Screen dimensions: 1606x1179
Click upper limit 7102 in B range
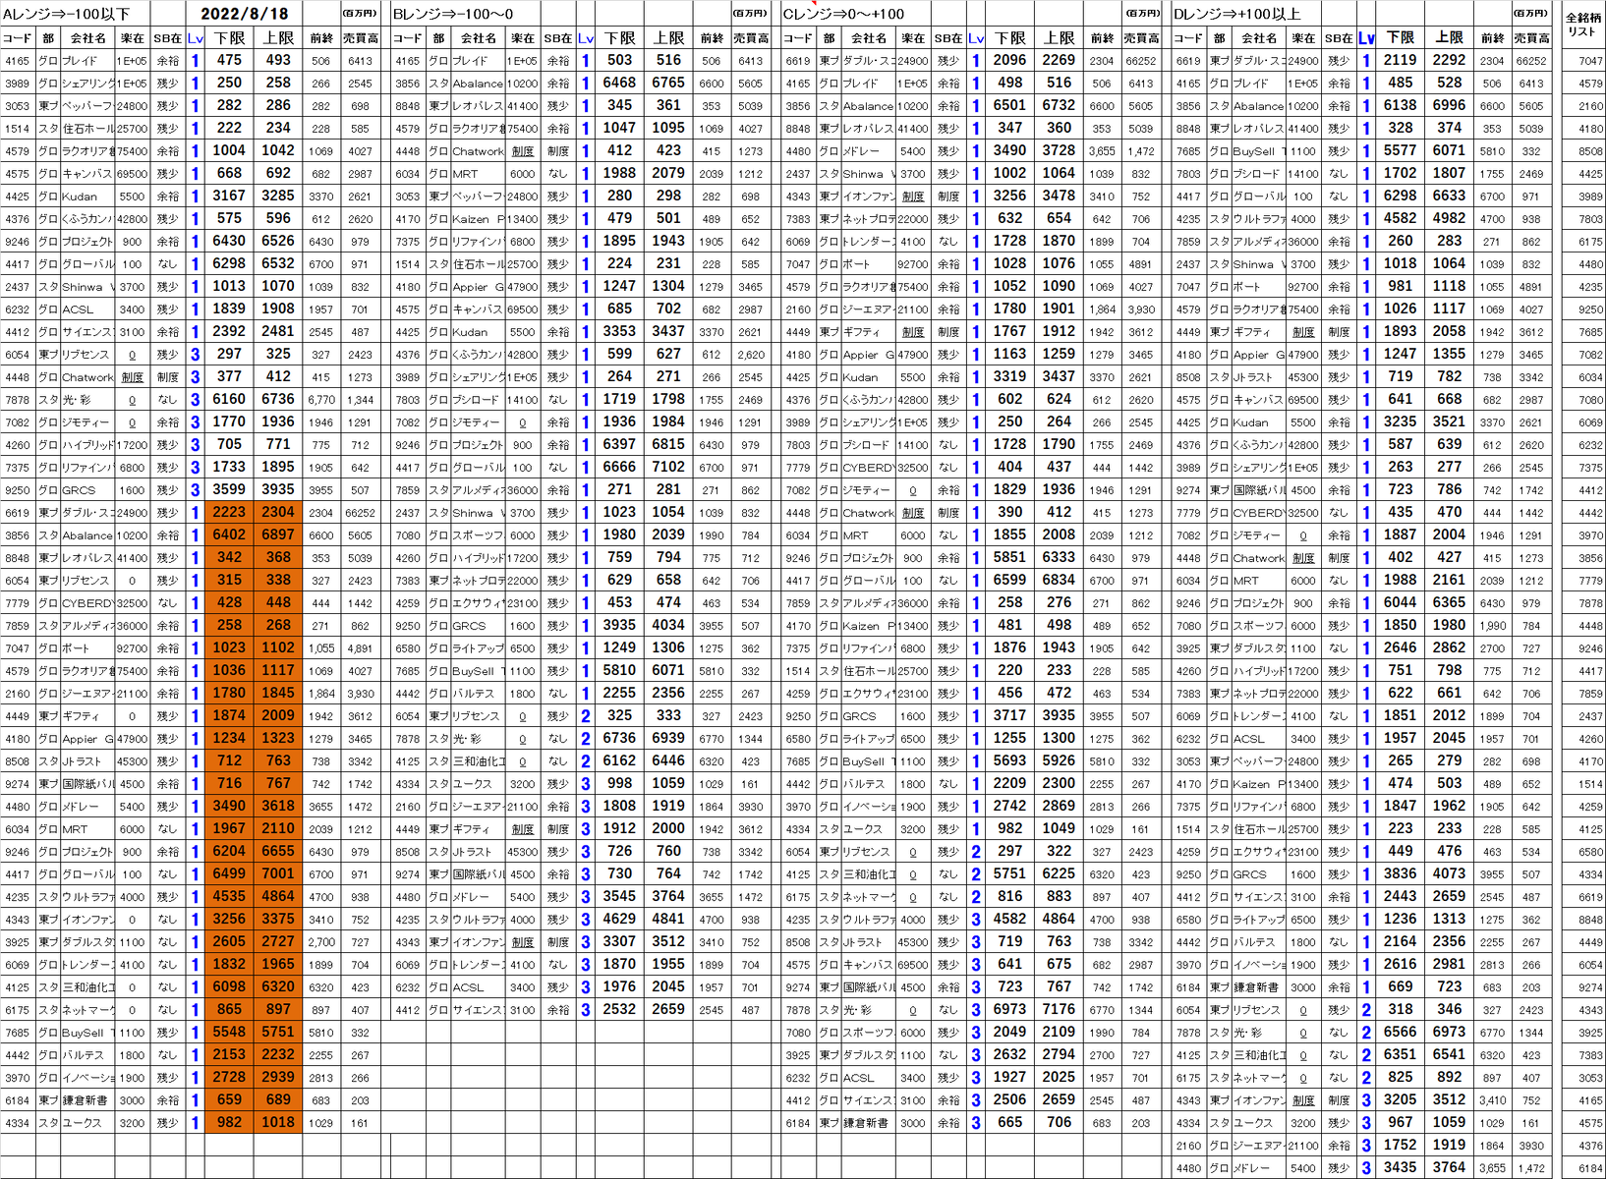tap(668, 467)
